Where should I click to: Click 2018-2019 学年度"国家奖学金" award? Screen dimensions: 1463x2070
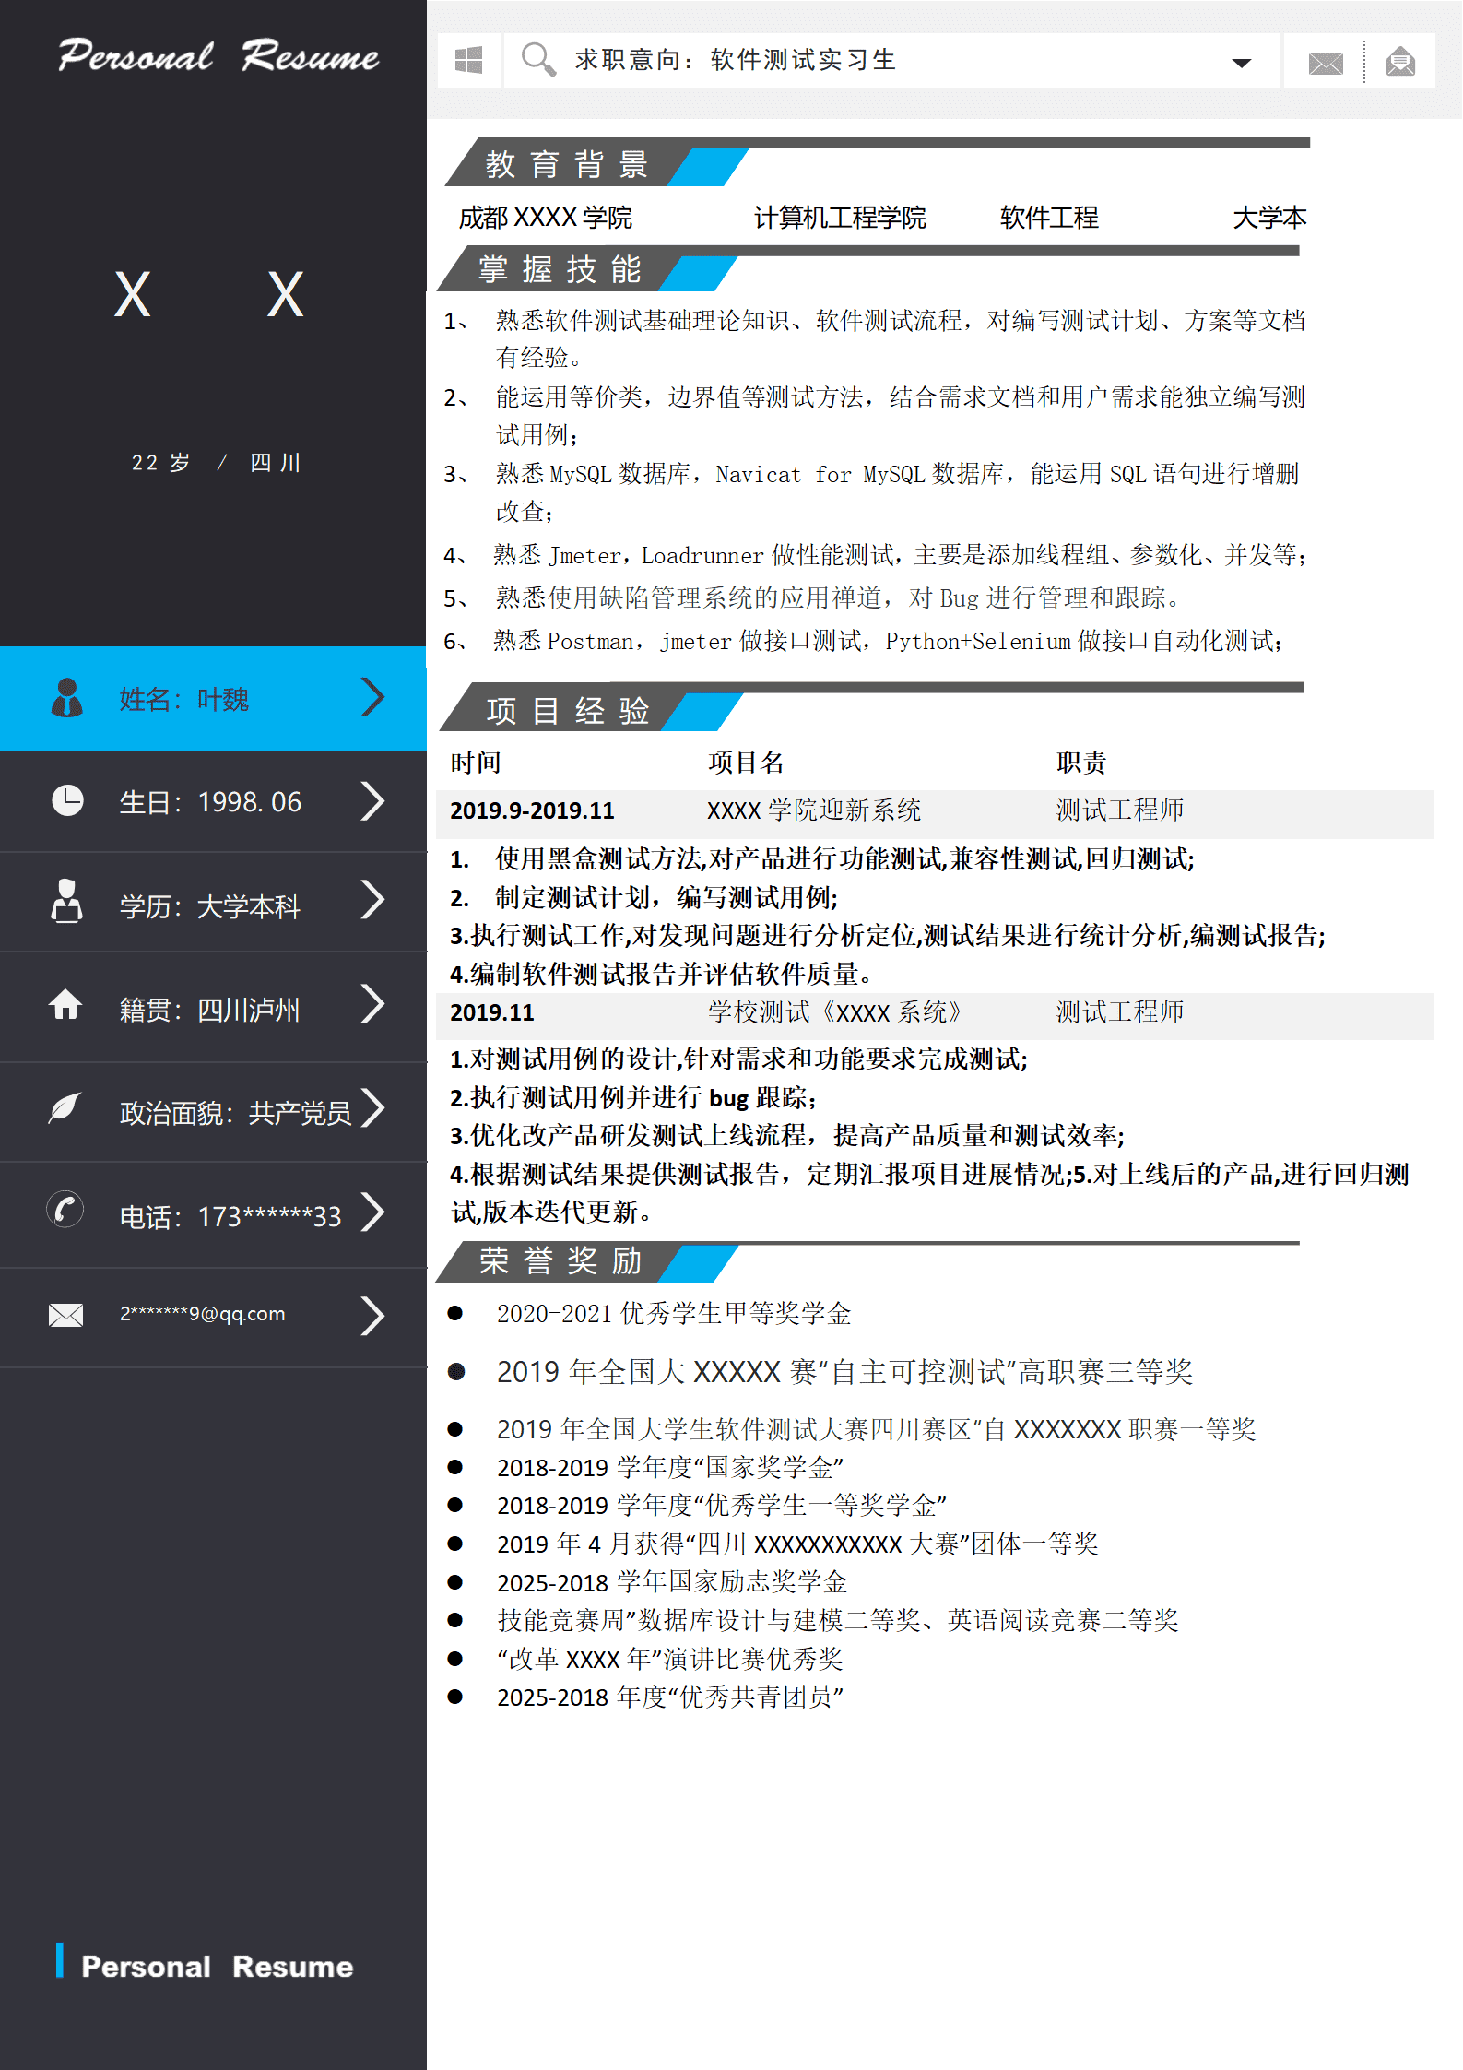pos(670,1467)
